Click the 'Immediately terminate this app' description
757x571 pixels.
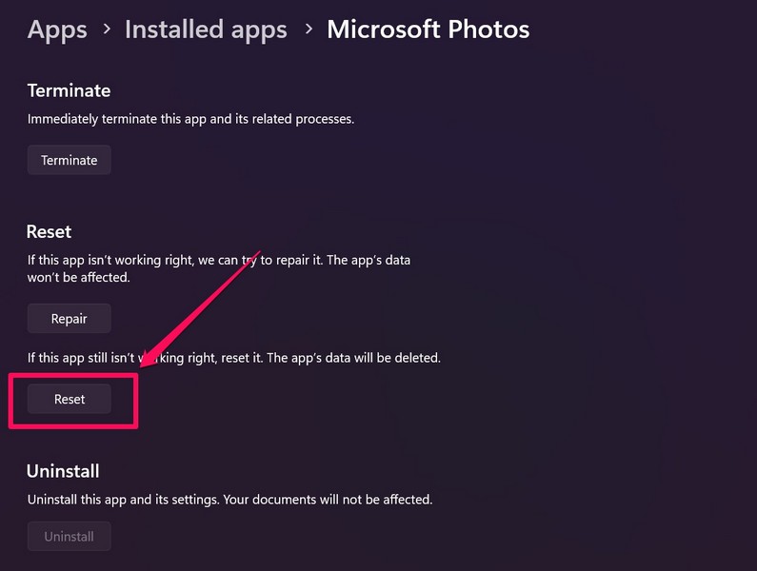(x=190, y=119)
